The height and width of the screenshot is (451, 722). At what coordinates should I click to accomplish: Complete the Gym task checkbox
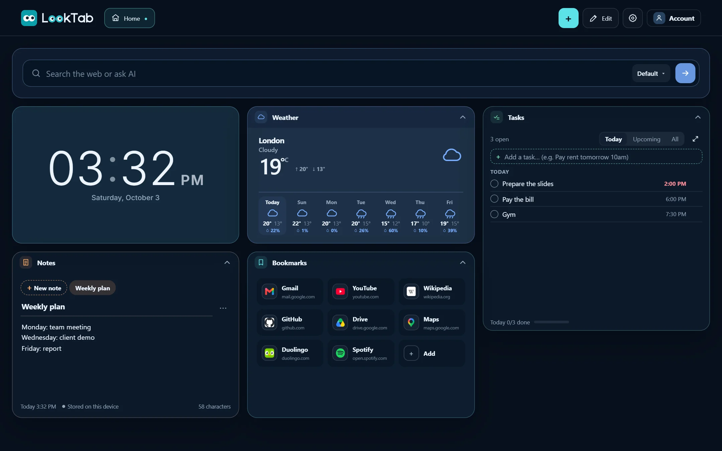tap(494, 214)
